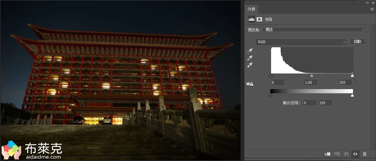
Task: Click the midtone input slider handle
Action: click(312, 76)
